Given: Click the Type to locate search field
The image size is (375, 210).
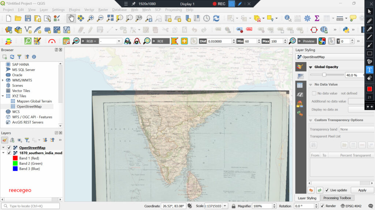Looking at the screenshot, I should (x=30, y=206).
